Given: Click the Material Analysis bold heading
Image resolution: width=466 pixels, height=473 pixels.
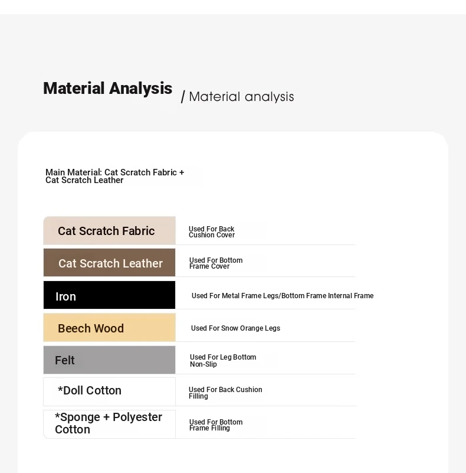Looking at the screenshot, I should pyautogui.click(x=107, y=89).
